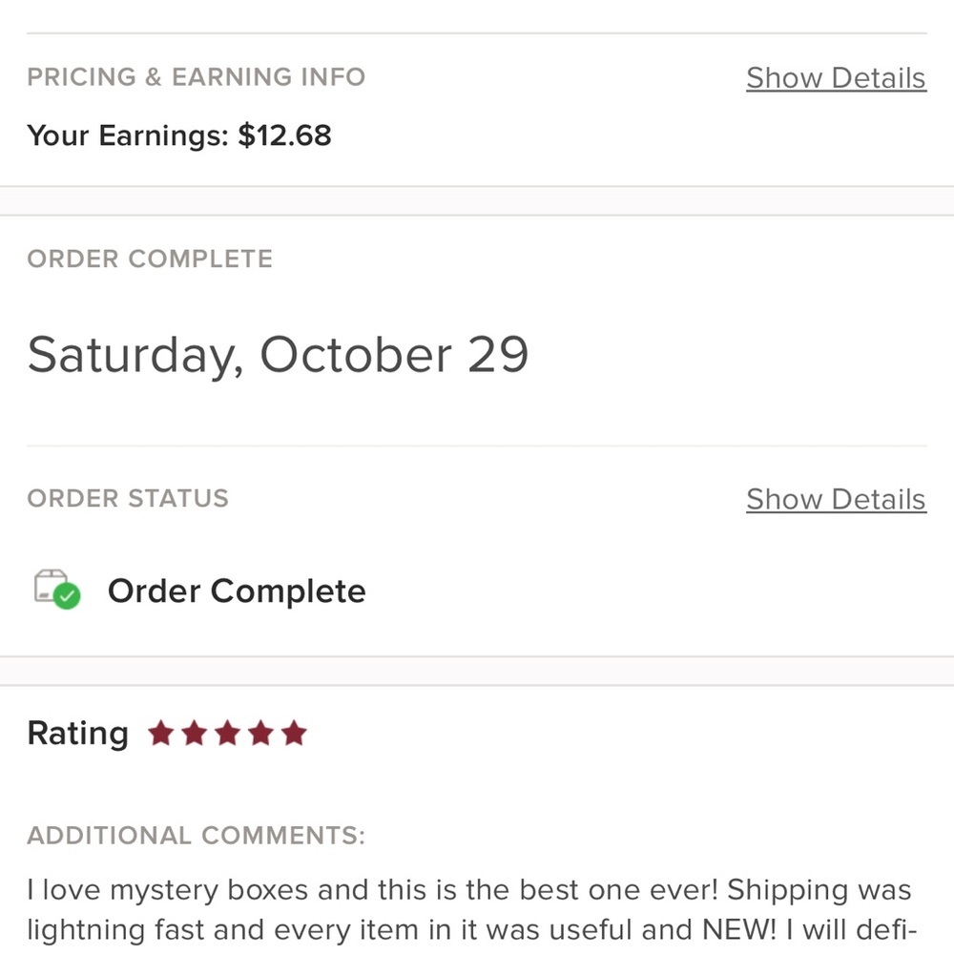
Task: Tap the PRICING & EARNING INFO heading
Action: coord(196,77)
